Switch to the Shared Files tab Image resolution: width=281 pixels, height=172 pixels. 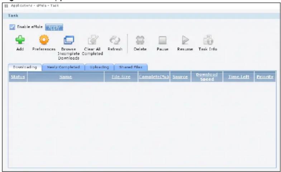point(130,68)
